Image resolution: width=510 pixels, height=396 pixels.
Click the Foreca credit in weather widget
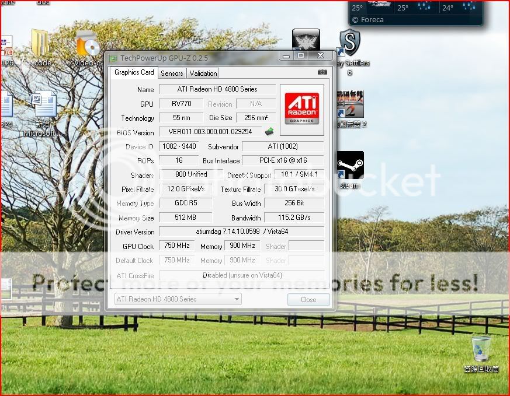(368, 20)
